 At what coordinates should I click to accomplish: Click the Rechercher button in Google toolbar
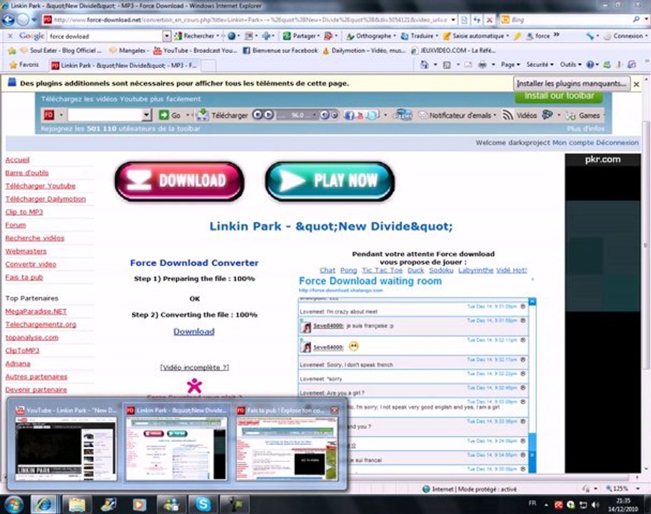tap(196, 36)
